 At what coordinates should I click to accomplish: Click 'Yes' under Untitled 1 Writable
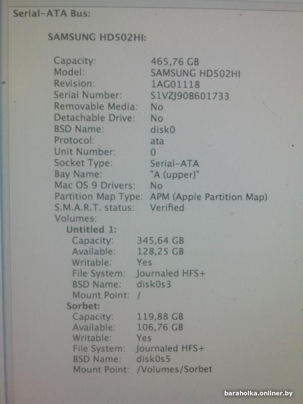144,262
